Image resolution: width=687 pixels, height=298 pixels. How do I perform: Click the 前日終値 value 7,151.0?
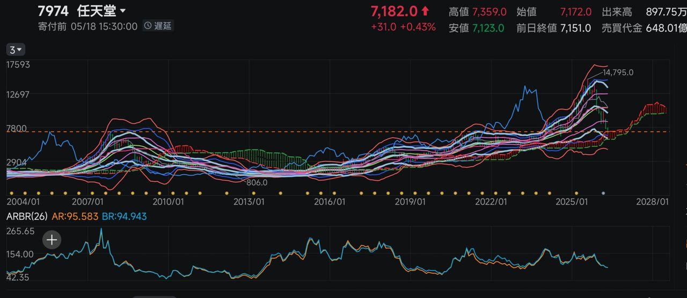pyautogui.click(x=575, y=28)
